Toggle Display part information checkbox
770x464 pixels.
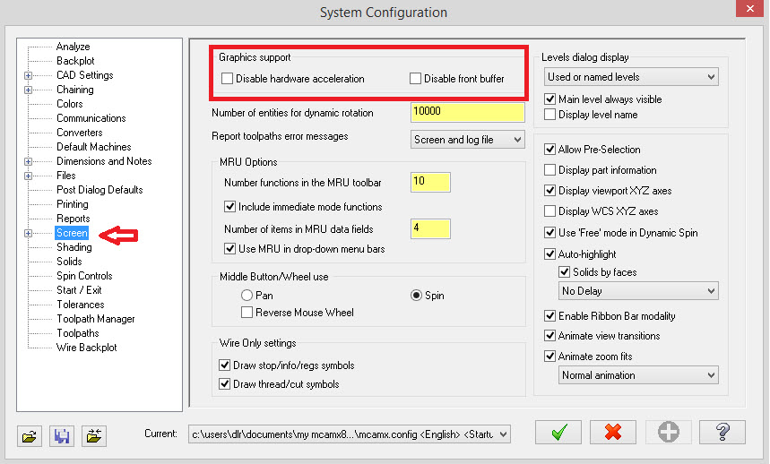(x=550, y=170)
